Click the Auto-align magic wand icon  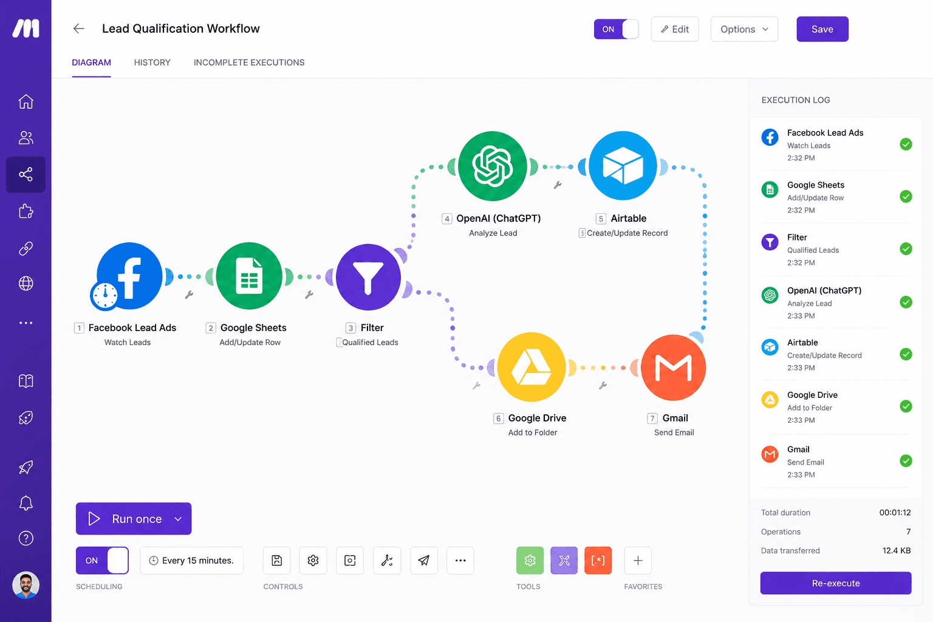coord(387,561)
